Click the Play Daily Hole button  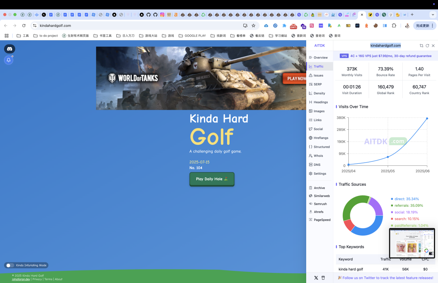pos(212,179)
